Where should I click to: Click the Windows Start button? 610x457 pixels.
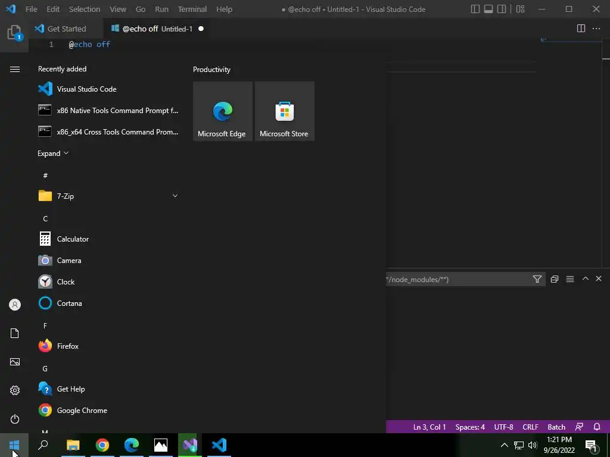(14, 445)
